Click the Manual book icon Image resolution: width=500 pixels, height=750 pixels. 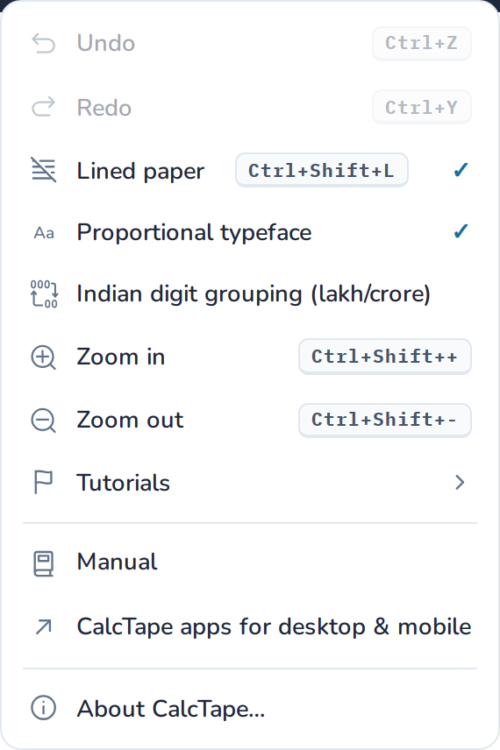43,564
